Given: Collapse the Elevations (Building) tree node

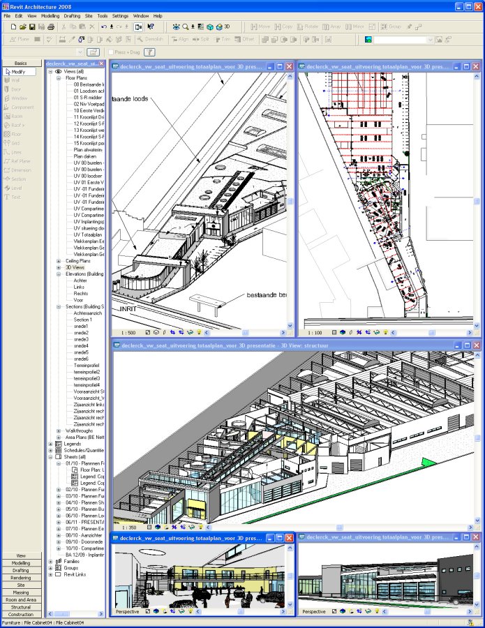Looking at the screenshot, I should click(x=59, y=274).
